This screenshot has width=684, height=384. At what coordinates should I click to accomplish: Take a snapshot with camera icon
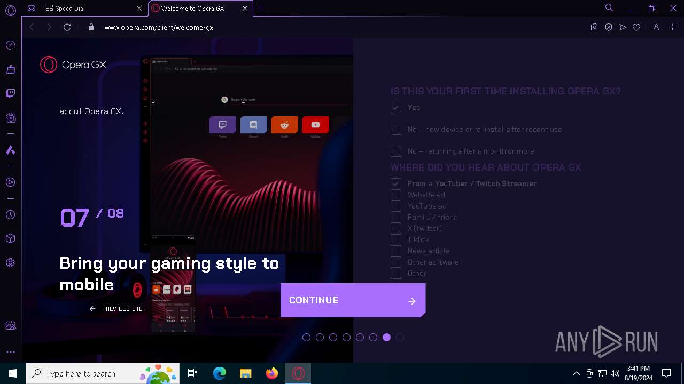(x=594, y=27)
